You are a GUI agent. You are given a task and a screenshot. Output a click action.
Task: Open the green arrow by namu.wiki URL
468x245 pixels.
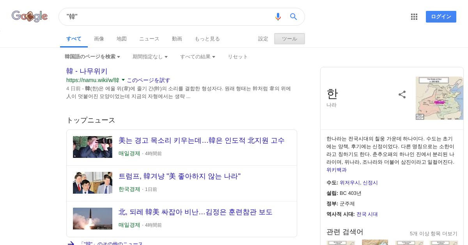tap(123, 80)
